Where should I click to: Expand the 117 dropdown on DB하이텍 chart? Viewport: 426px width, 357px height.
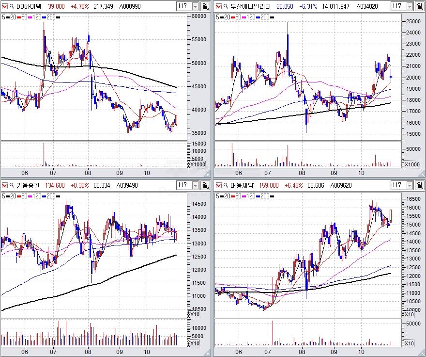click(195, 6)
